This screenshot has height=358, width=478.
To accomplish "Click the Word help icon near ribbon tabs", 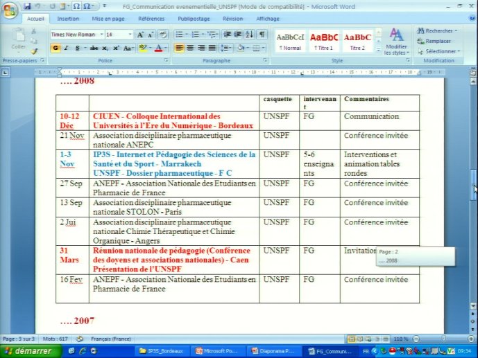I will [472, 19].
